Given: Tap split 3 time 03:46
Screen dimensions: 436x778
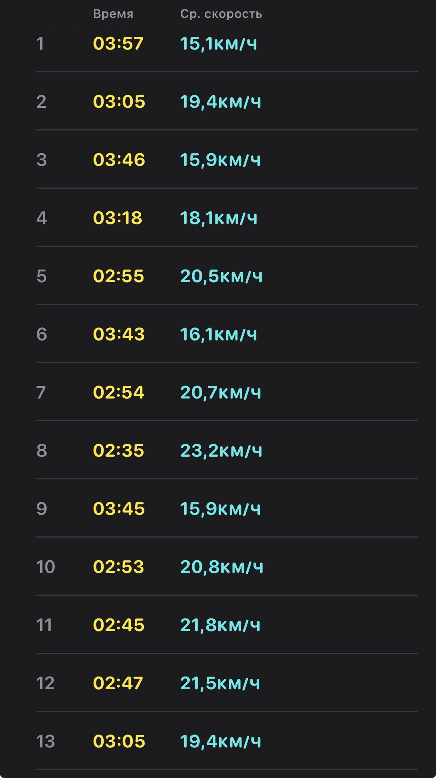Looking at the screenshot, I should [119, 160].
